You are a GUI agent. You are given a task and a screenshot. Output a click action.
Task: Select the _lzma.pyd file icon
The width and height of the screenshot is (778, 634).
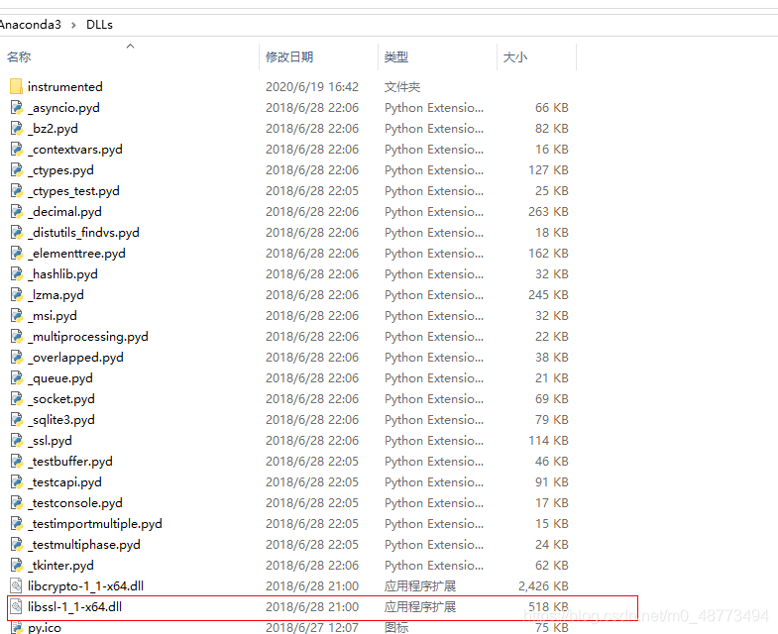(17, 295)
